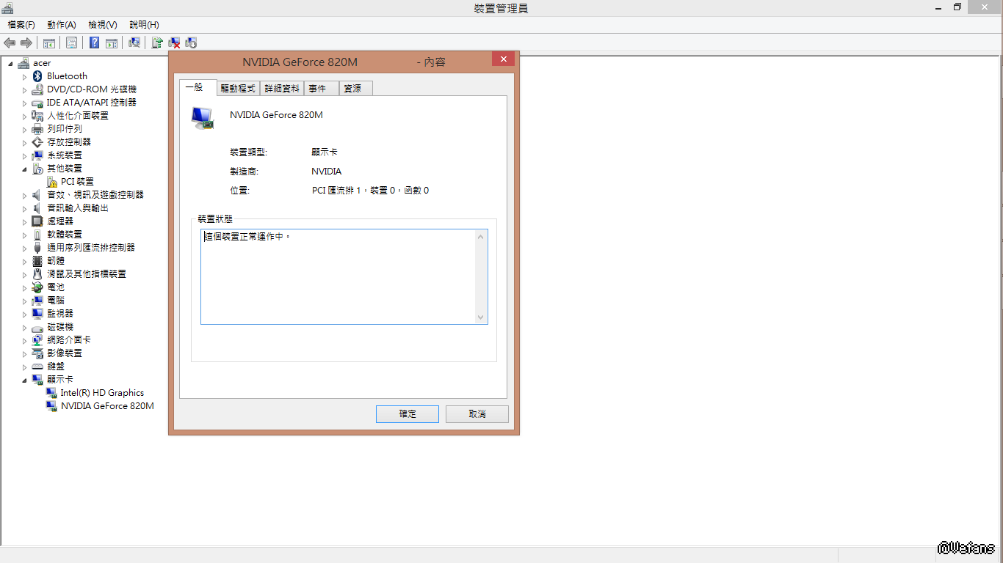Viewport: 1003px width, 563px height.
Task: Open the 說明(H) menu
Action: pyautogui.click(x=144, y=25)
